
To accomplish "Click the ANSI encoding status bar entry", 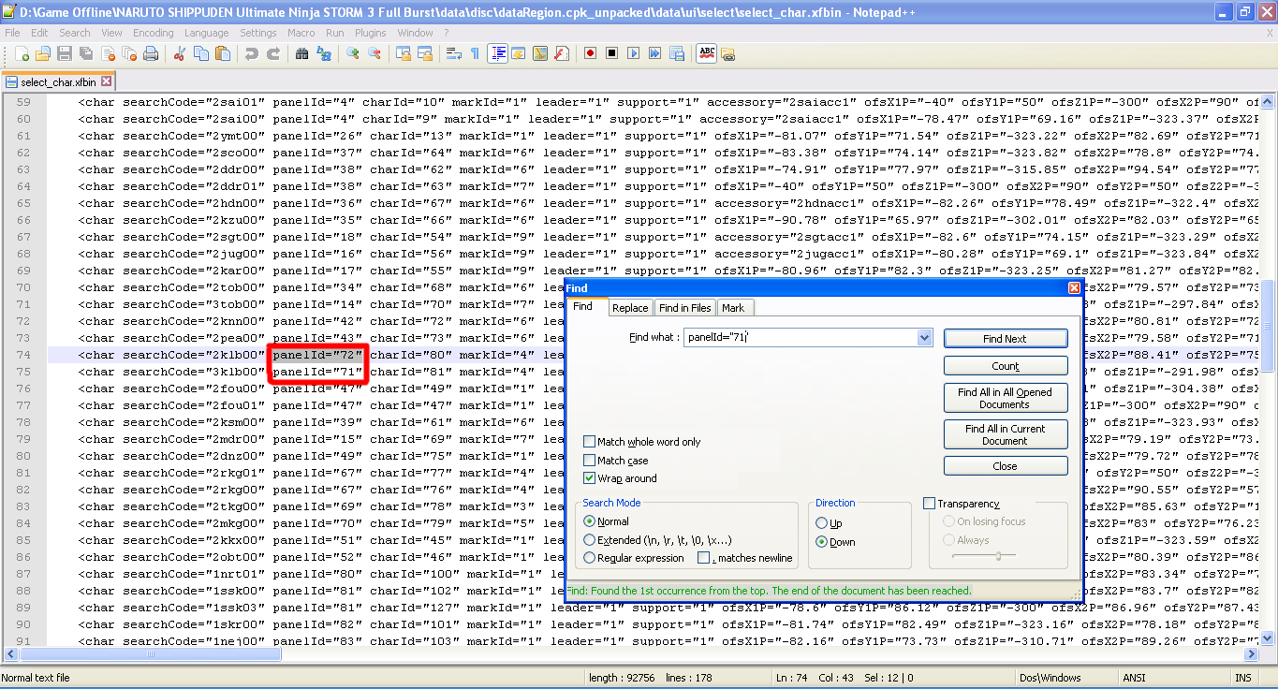I will (x=1133, y=678).
